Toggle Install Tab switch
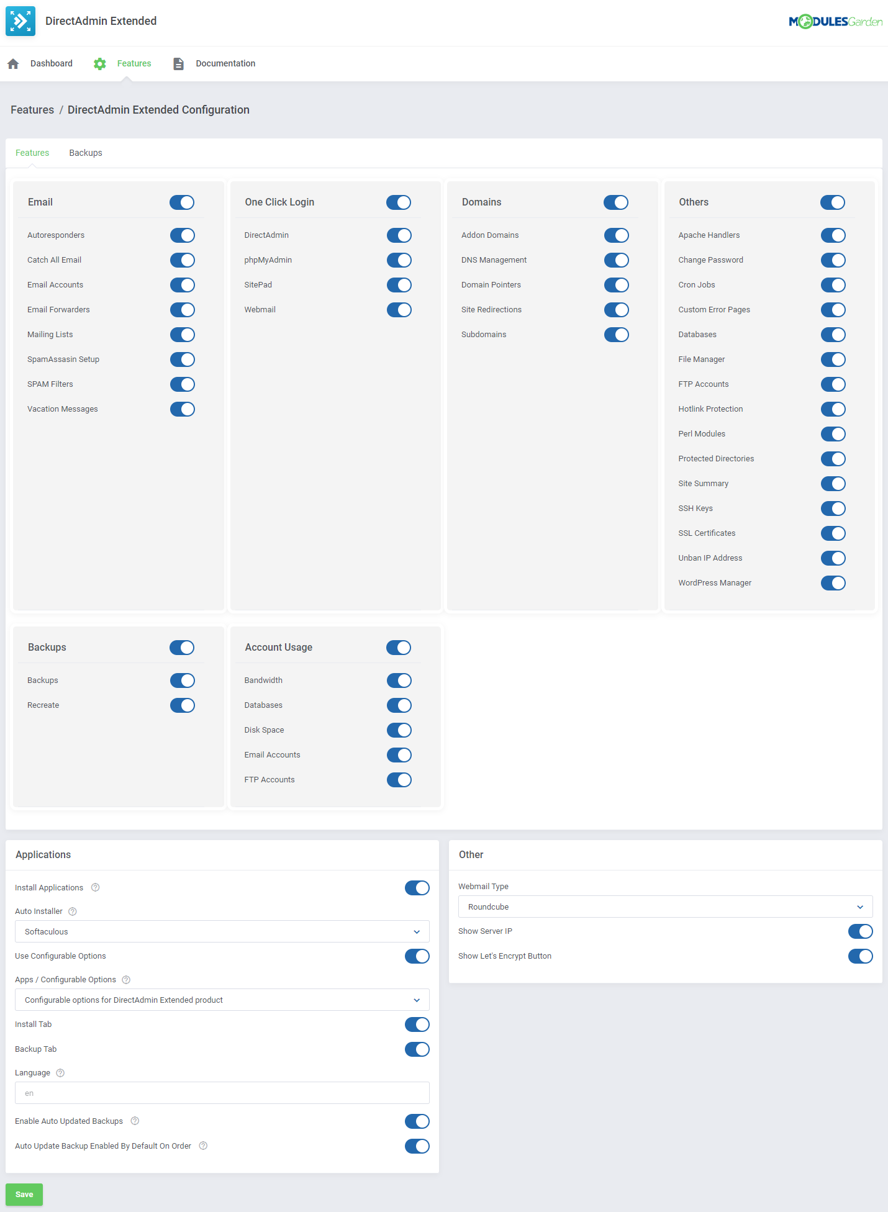This screenshot has height=1212, width=888. pyautogui.click(x=417, y=1024)
